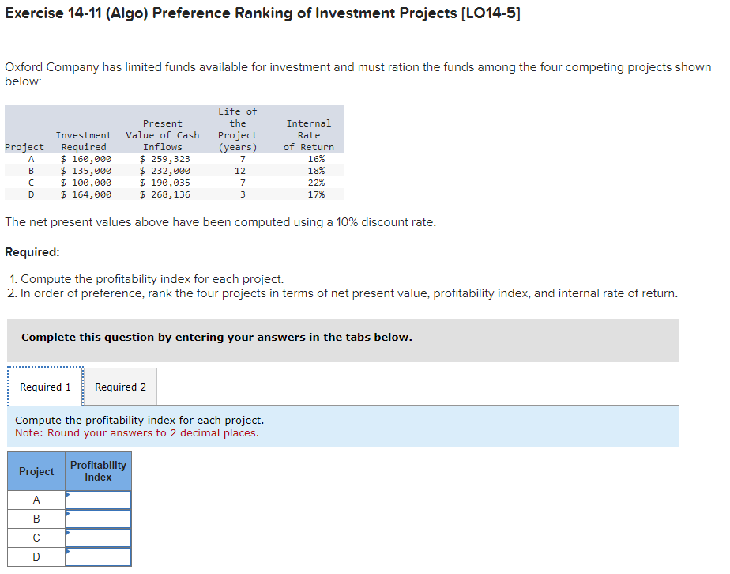Select the Project A row label
The image size is (730, 574).
[36, 500]
